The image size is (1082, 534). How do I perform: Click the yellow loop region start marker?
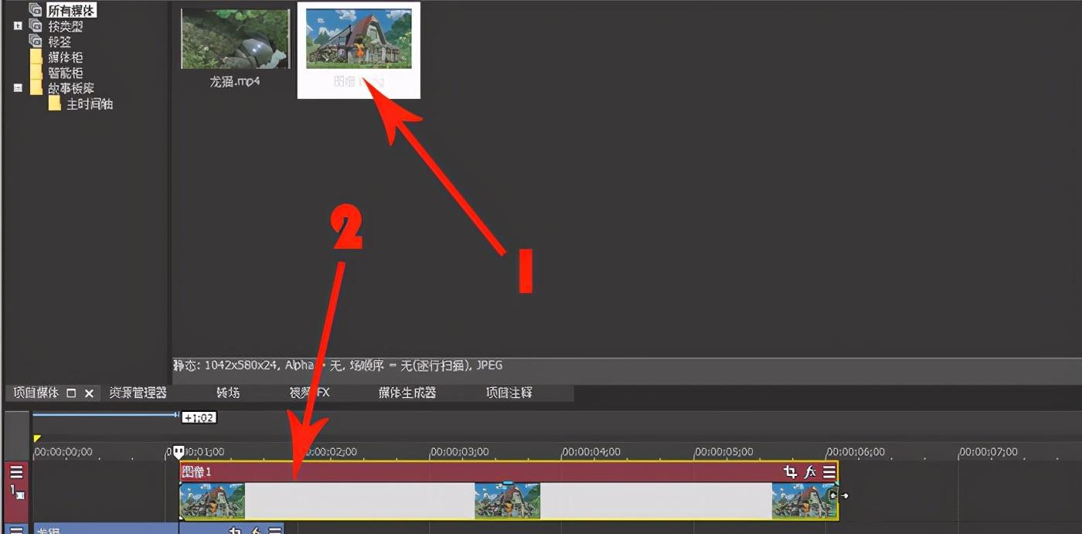(x=37, y=439)
